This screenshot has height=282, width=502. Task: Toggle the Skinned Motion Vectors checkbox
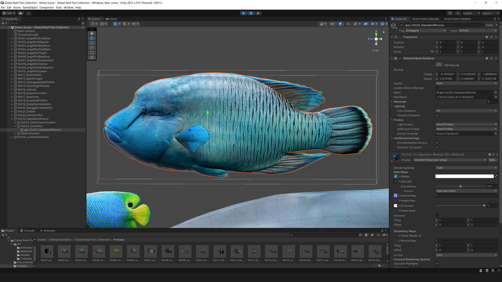point(438,142)
